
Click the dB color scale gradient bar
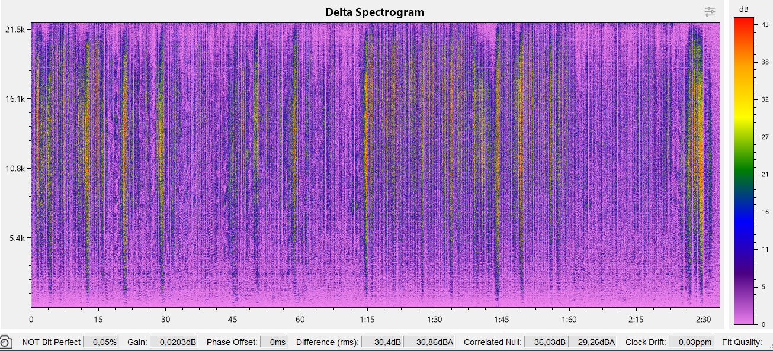click(x=744, y=171)
